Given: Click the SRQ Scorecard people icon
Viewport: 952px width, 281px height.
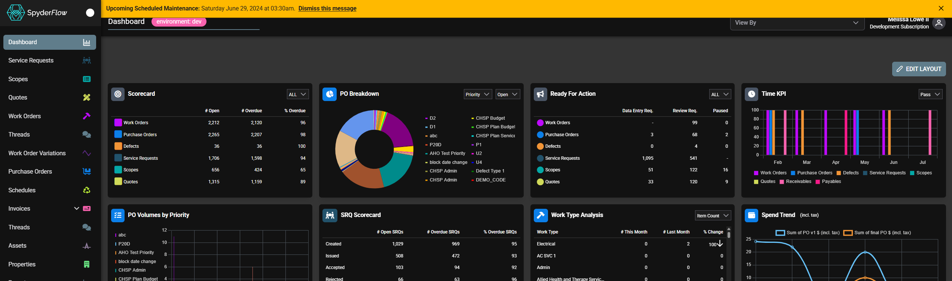Looking at the screenshot, I should 330,215.
